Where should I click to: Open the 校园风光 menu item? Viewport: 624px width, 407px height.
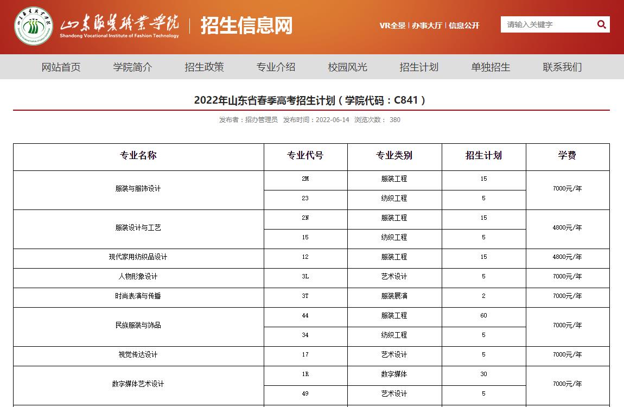tap(347, 67)
